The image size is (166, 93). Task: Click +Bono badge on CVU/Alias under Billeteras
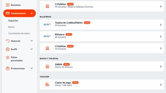70,46
